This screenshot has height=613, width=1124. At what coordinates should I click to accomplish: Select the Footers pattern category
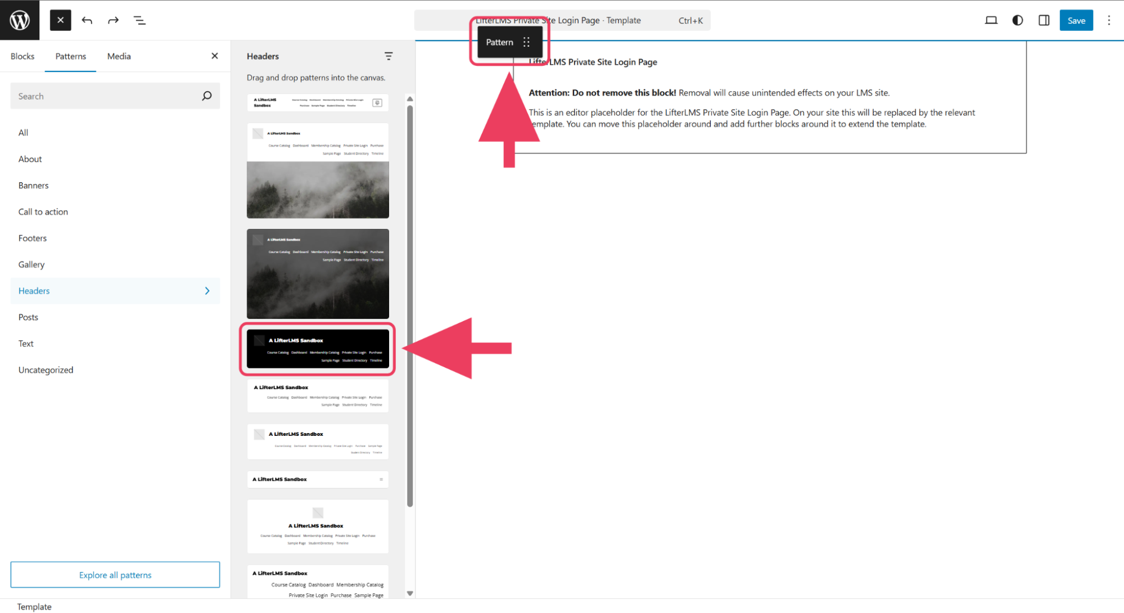tap(33, 238)
